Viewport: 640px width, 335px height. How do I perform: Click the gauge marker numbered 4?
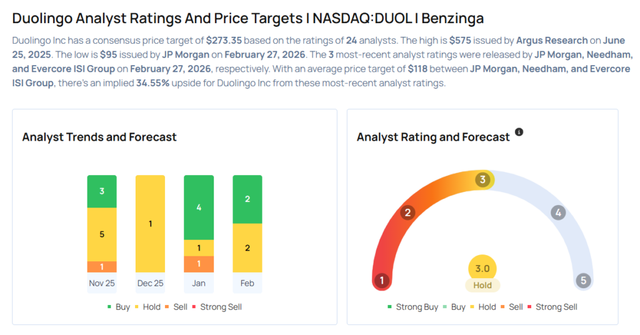(558, 212)
